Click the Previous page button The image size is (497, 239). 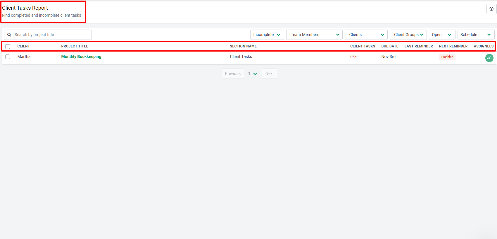coord(233,74)
